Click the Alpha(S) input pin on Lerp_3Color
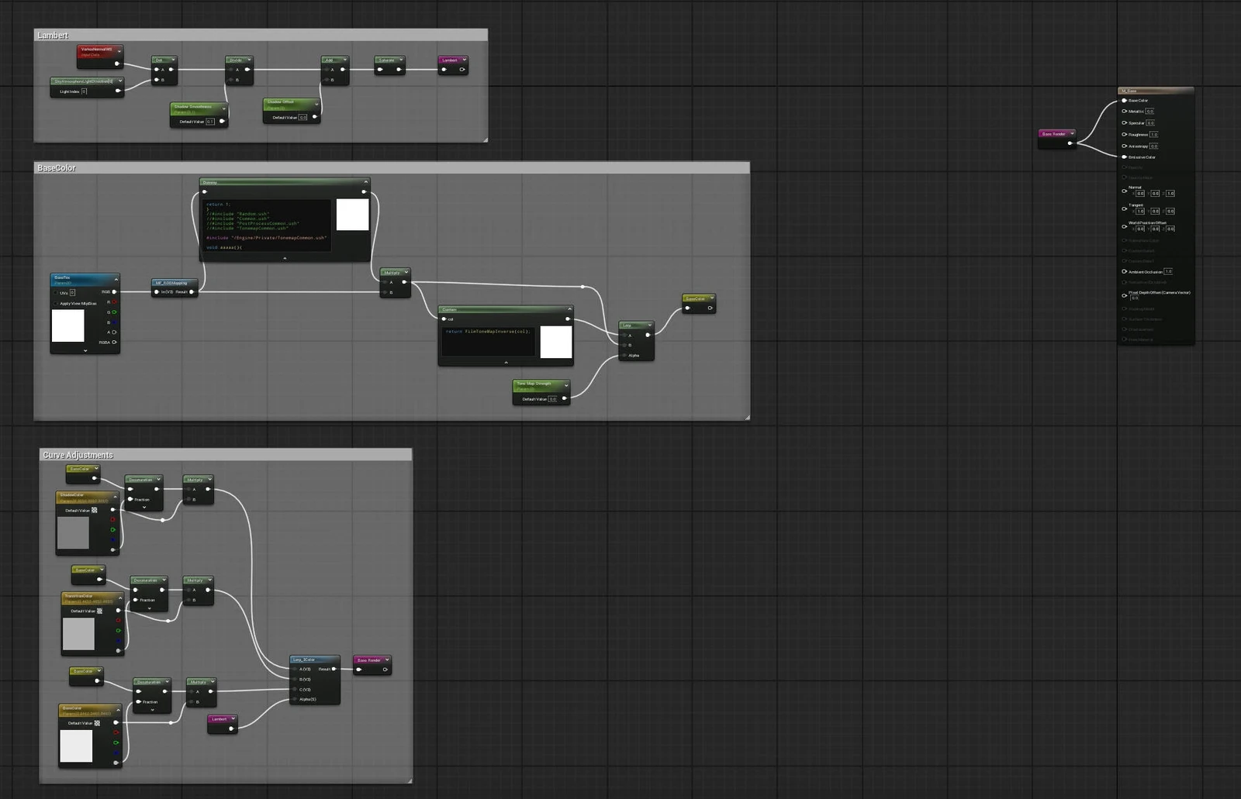Viewport: 1241px width, 799px height. (x=295, y=699)
